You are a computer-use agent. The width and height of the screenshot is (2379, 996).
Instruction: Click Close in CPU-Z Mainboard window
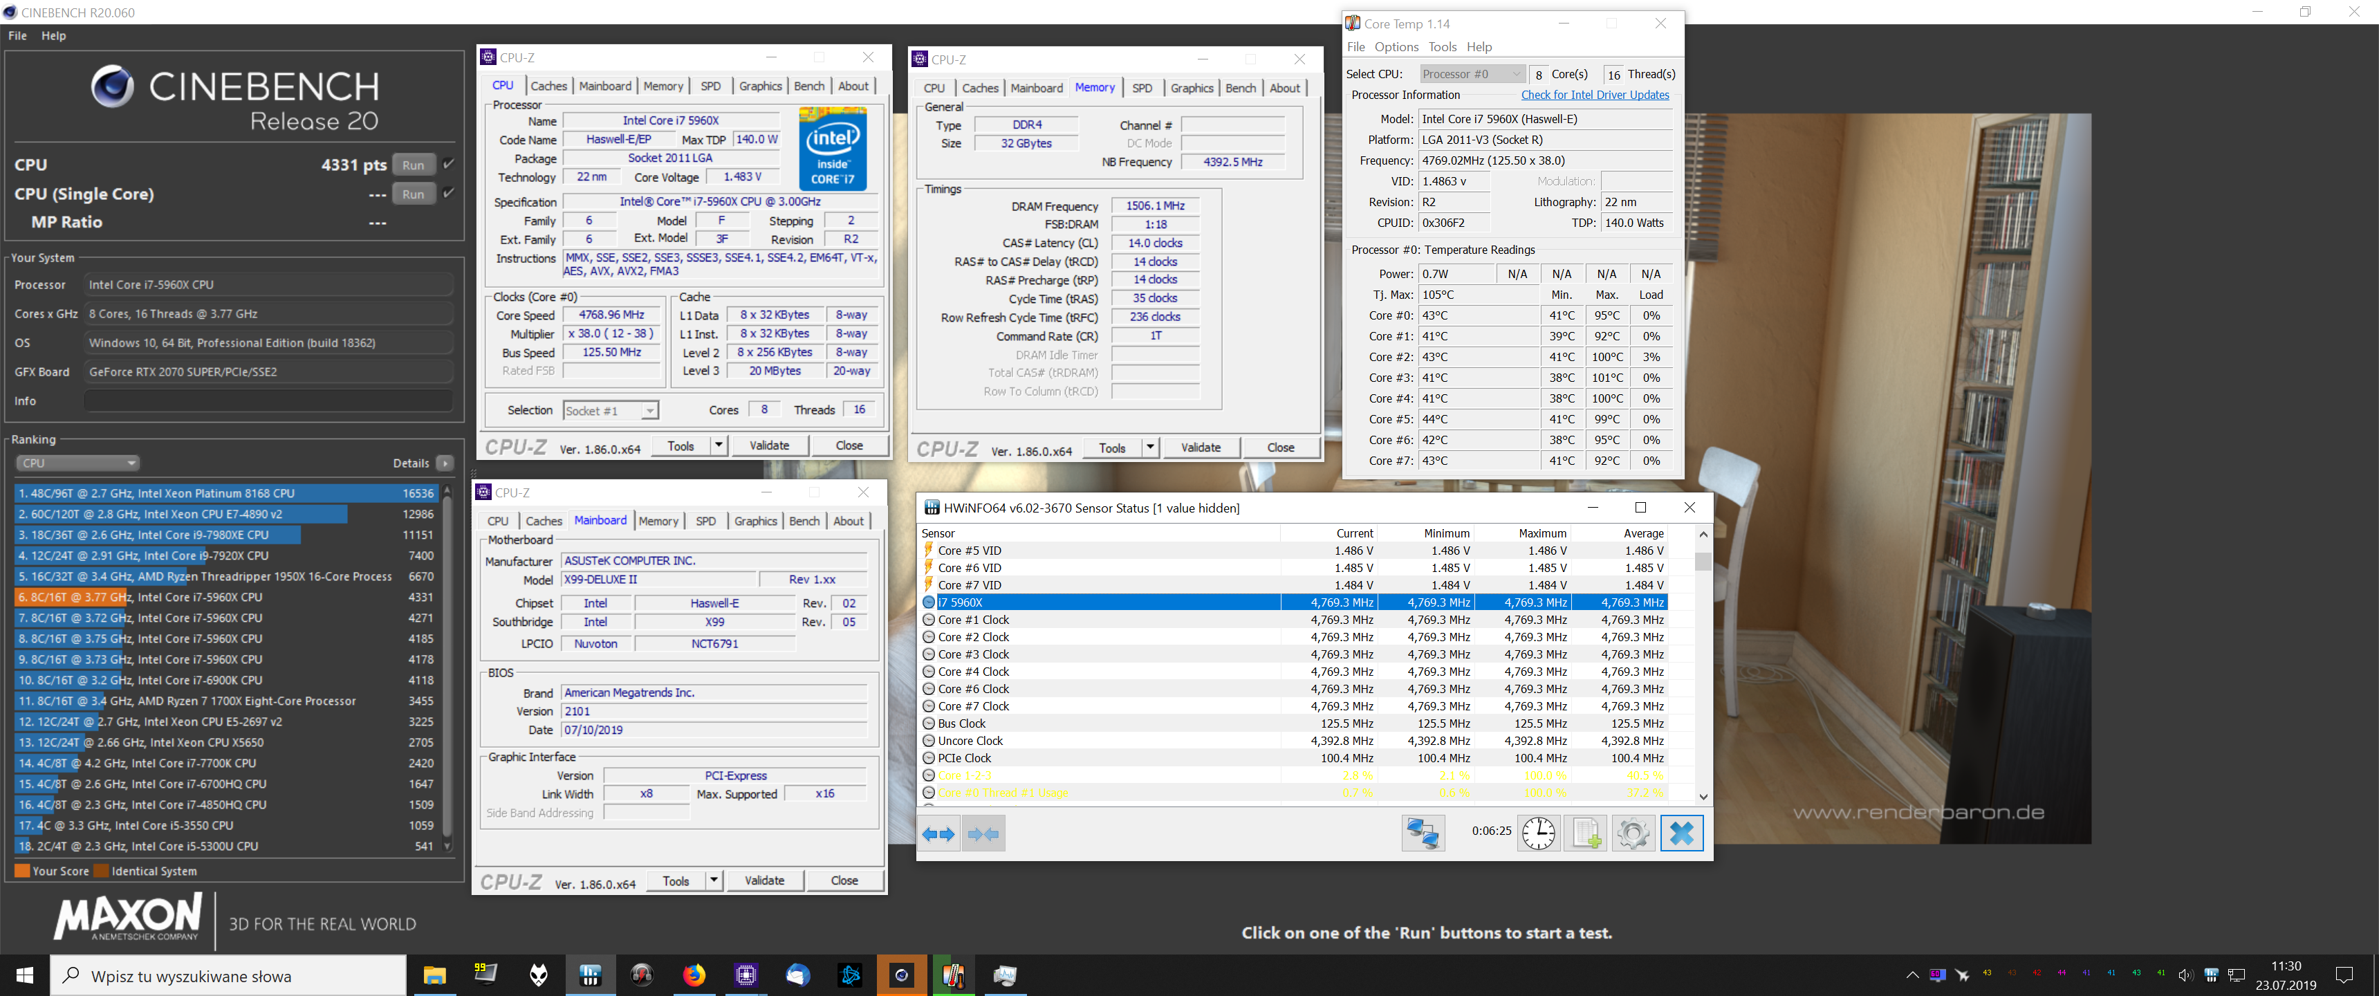point(844,880)
